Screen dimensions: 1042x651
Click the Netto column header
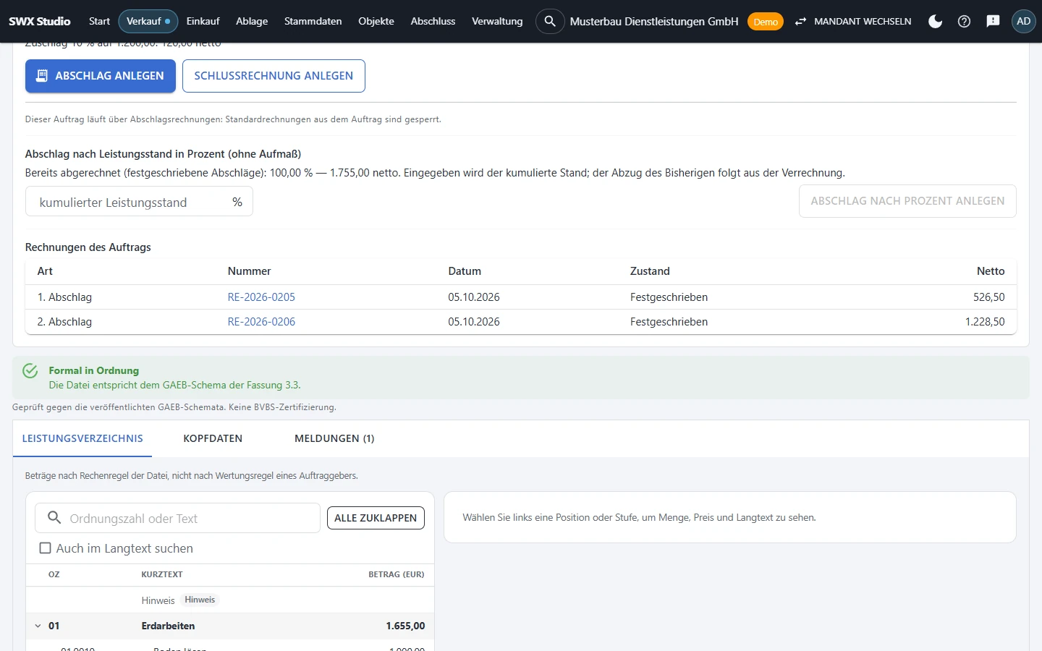pyautogui.click(x=991, y=271)
